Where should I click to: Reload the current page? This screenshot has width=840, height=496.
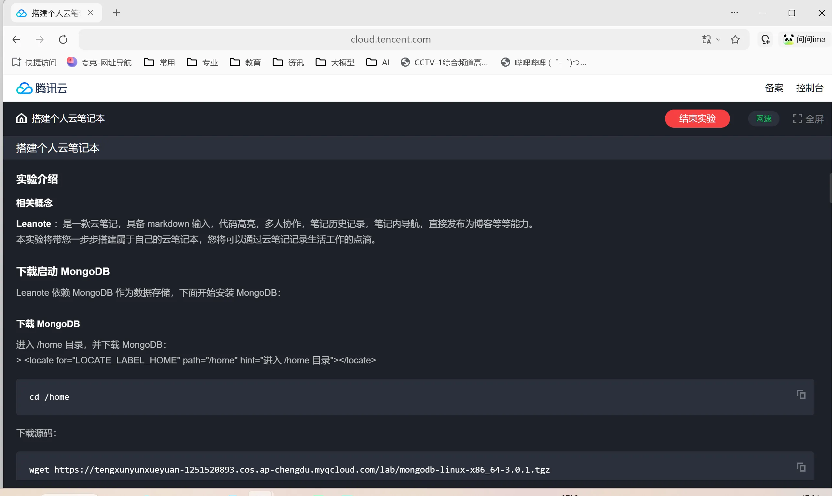(x=63, y=39)
